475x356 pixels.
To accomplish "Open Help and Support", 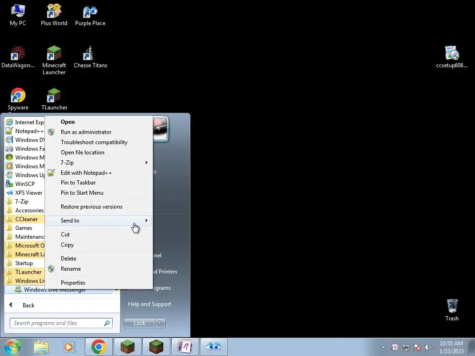I will [x=150, y=304].
